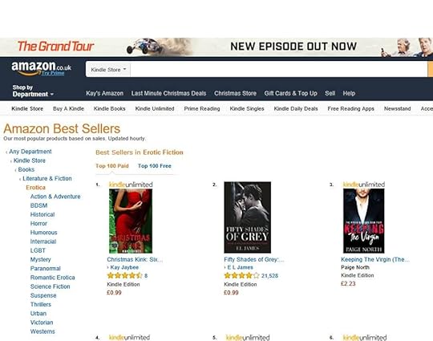Open the Christmas Kink book cover thumbnail
The height and width of the screenshot is (341, 433).
pyautogui.click(x=131, y=221)
